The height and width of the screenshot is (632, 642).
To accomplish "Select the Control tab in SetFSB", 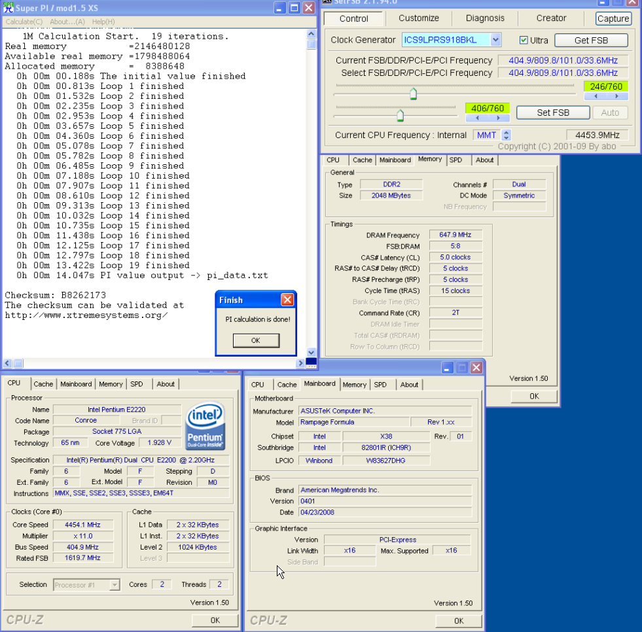I will pos(354,18).
